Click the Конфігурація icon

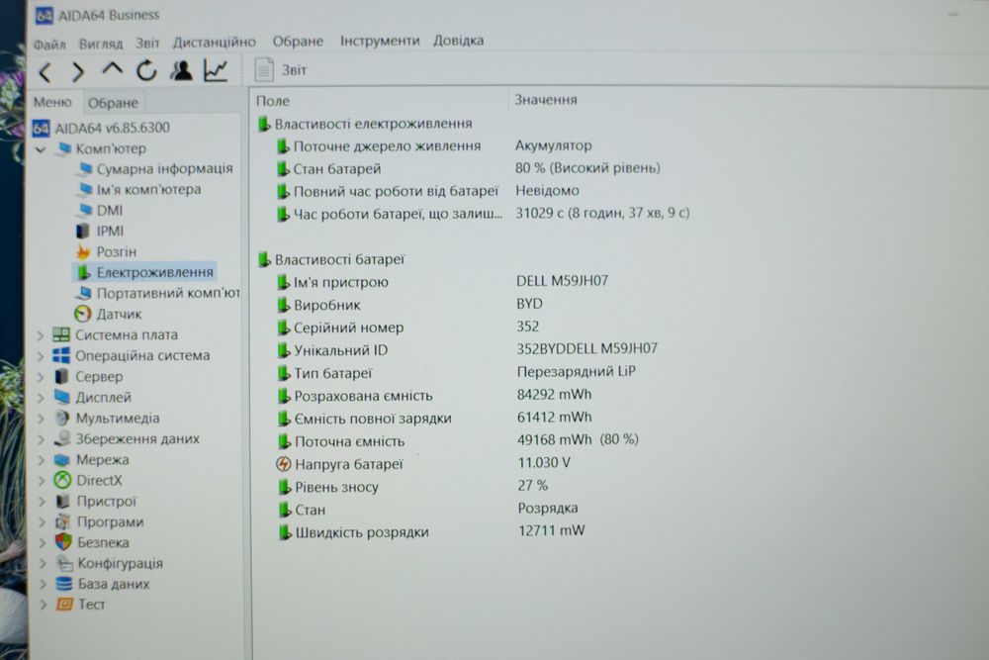pos(64,563)
